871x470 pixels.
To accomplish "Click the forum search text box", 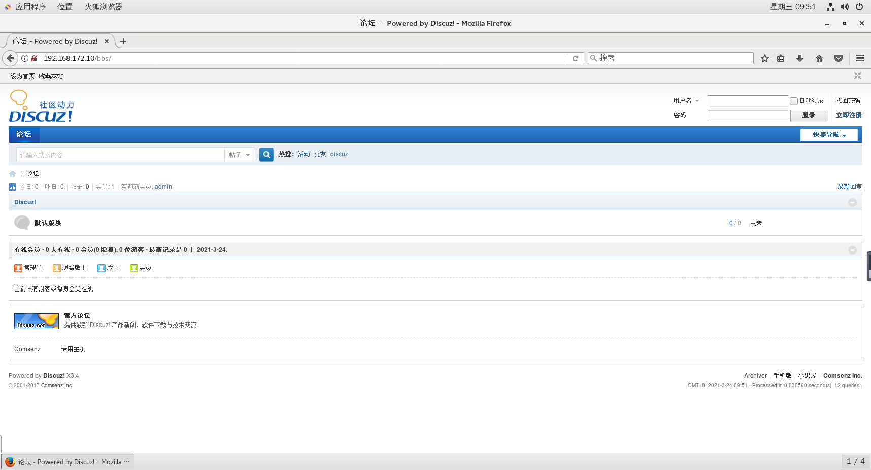I will tap(120, 155).
